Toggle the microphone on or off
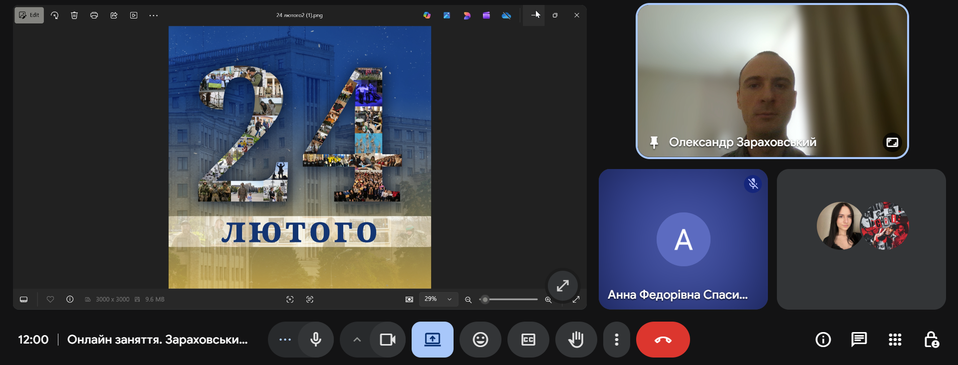The height and width of the screenshot is (365, 958). tap(316, 340)
